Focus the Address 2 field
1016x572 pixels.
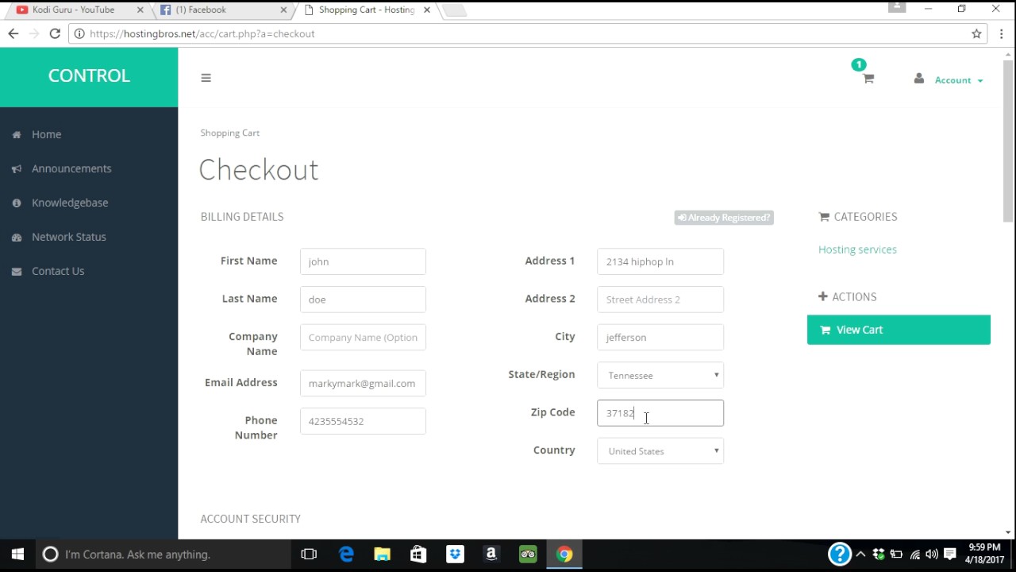[660, 300]
